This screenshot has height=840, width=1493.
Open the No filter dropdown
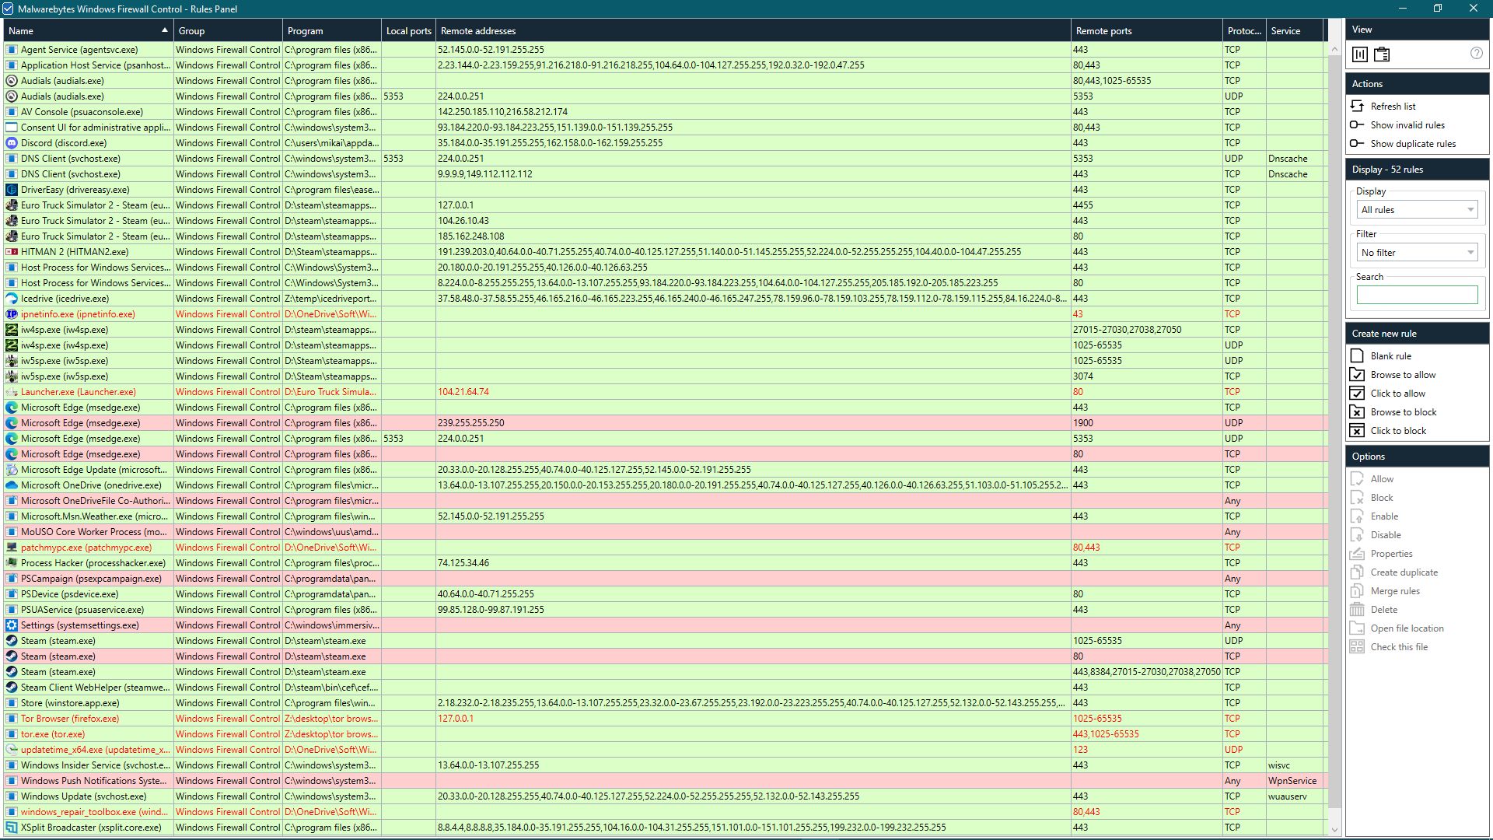tap(1417, 253)
